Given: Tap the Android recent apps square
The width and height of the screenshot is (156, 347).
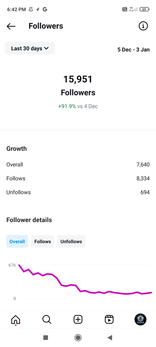Looking at the screenshot, I should coord(45,337).
